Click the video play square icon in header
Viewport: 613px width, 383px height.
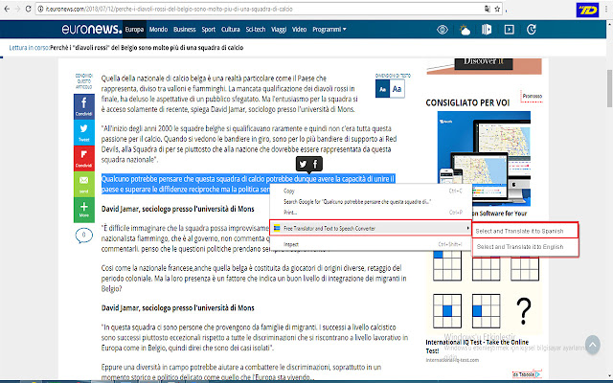coord(509,30)
